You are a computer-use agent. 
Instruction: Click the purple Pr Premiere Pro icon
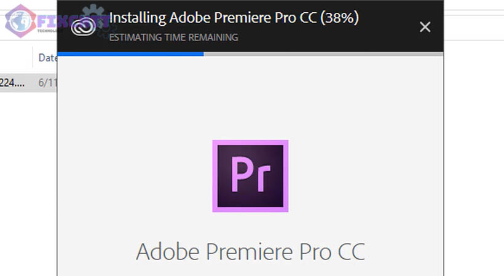250,176
